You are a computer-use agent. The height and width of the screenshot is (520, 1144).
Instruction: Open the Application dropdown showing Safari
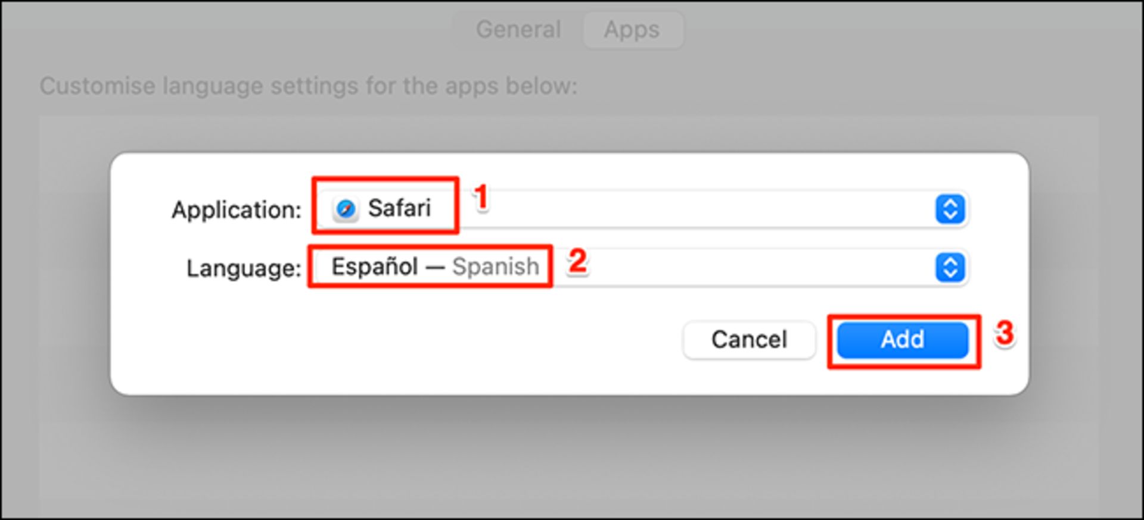(642, 209)
